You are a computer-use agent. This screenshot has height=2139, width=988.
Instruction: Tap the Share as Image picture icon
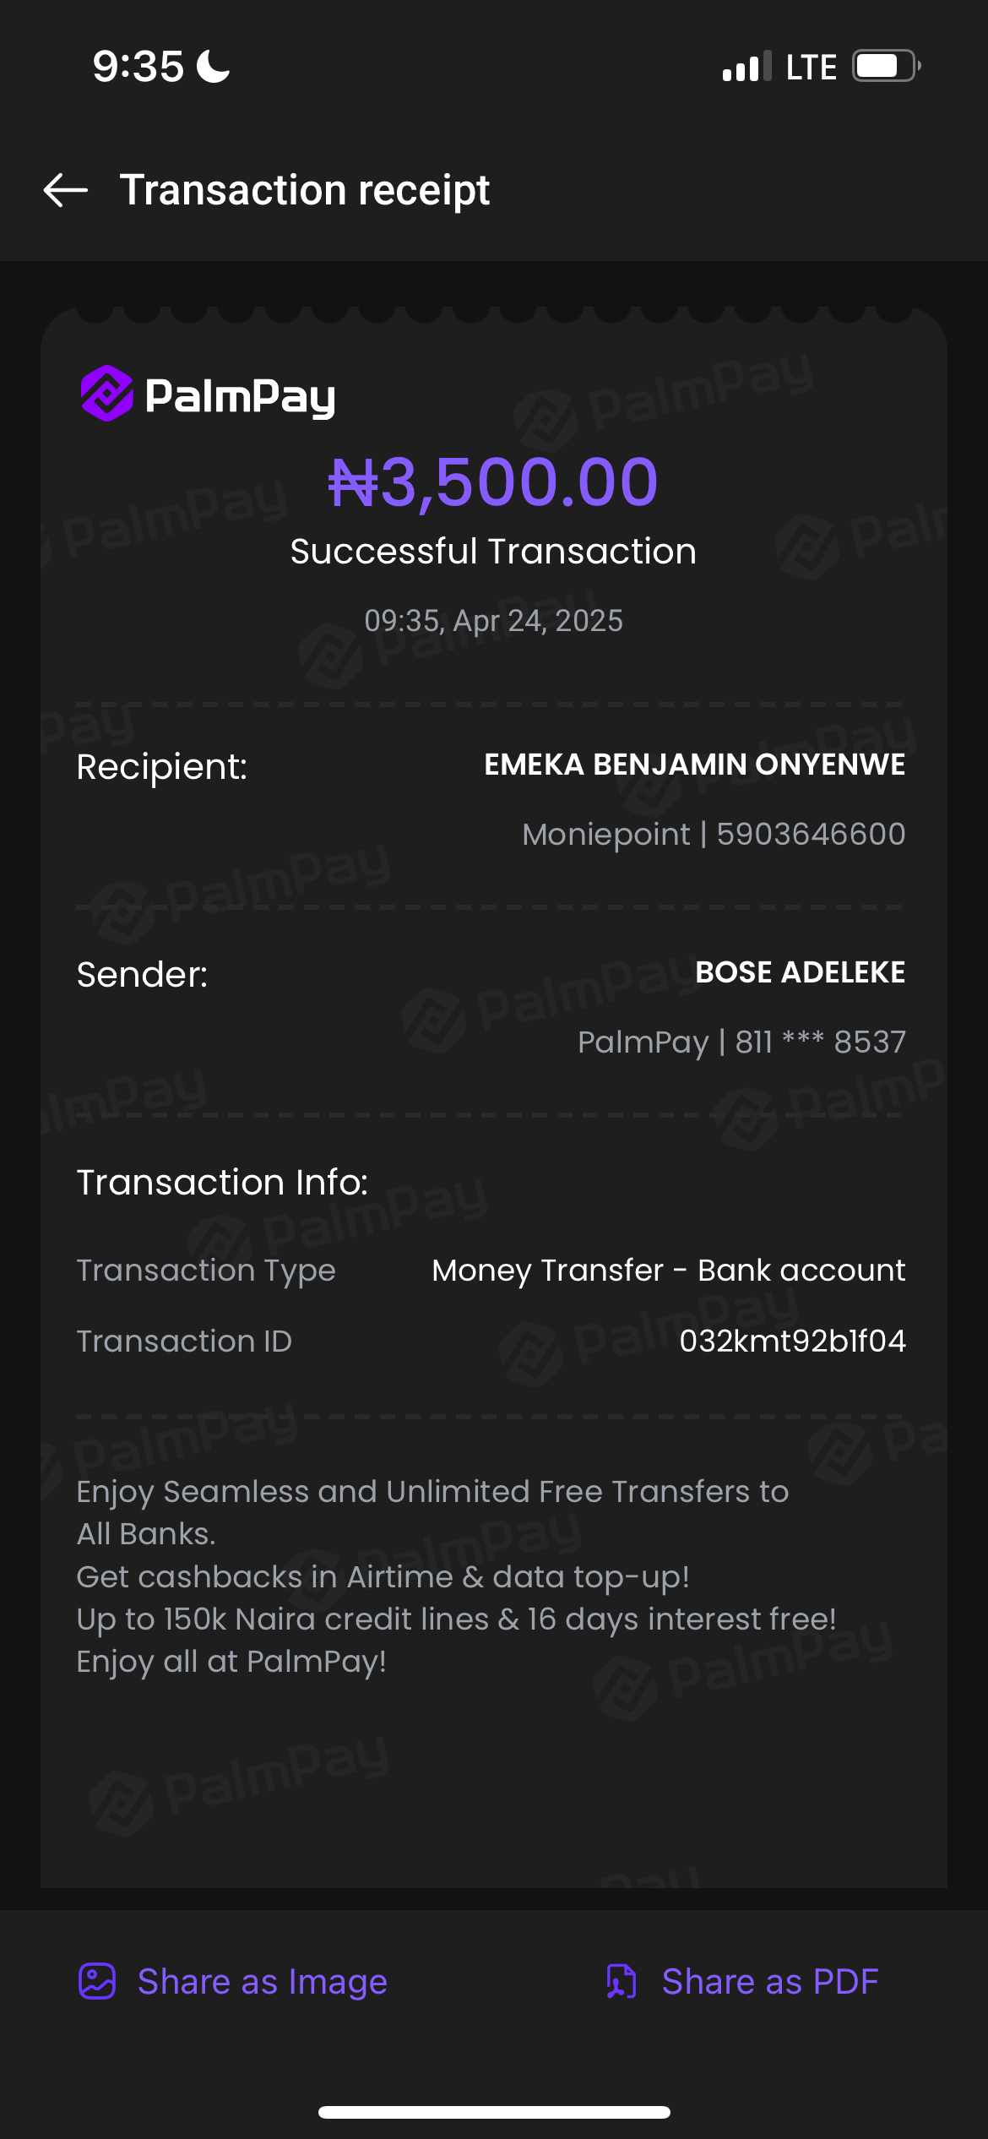tap(97, 1981)
